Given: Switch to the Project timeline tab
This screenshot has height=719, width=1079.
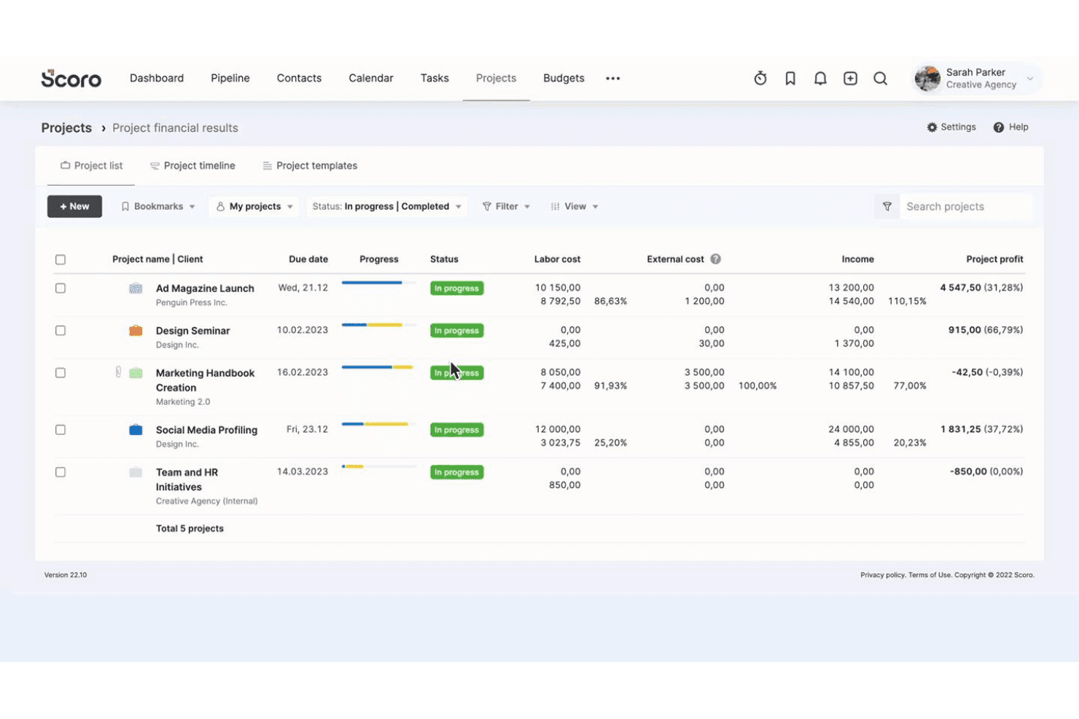Looking at the screenshot, I should pyautogui.click(x=192, y=166).
